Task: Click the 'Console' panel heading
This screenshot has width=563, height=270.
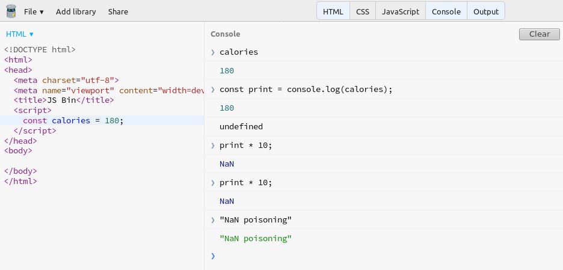Action: (x=225, y=34)
